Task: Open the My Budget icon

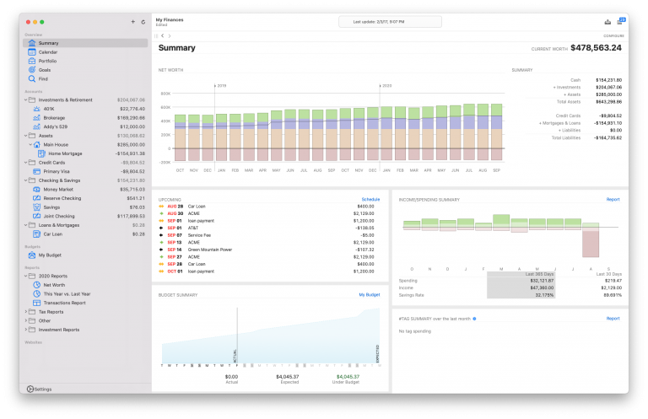Action: coord(32,255)
